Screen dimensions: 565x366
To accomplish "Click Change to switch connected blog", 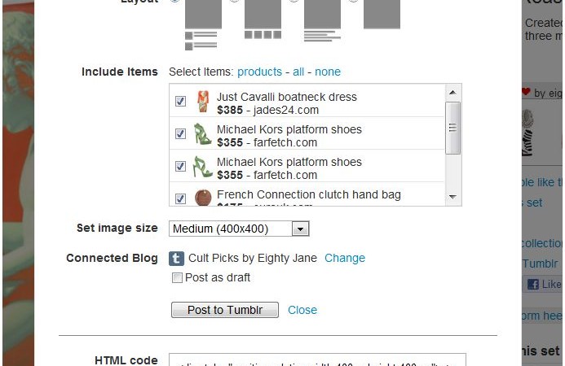I will coord(345,258).
